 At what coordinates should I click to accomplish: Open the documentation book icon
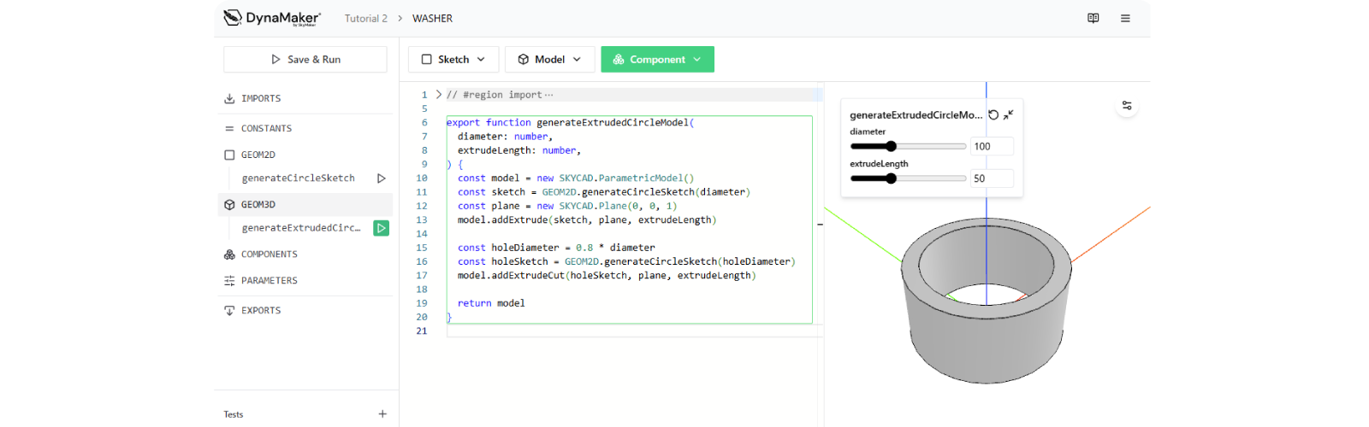[x=1093, y=18]
